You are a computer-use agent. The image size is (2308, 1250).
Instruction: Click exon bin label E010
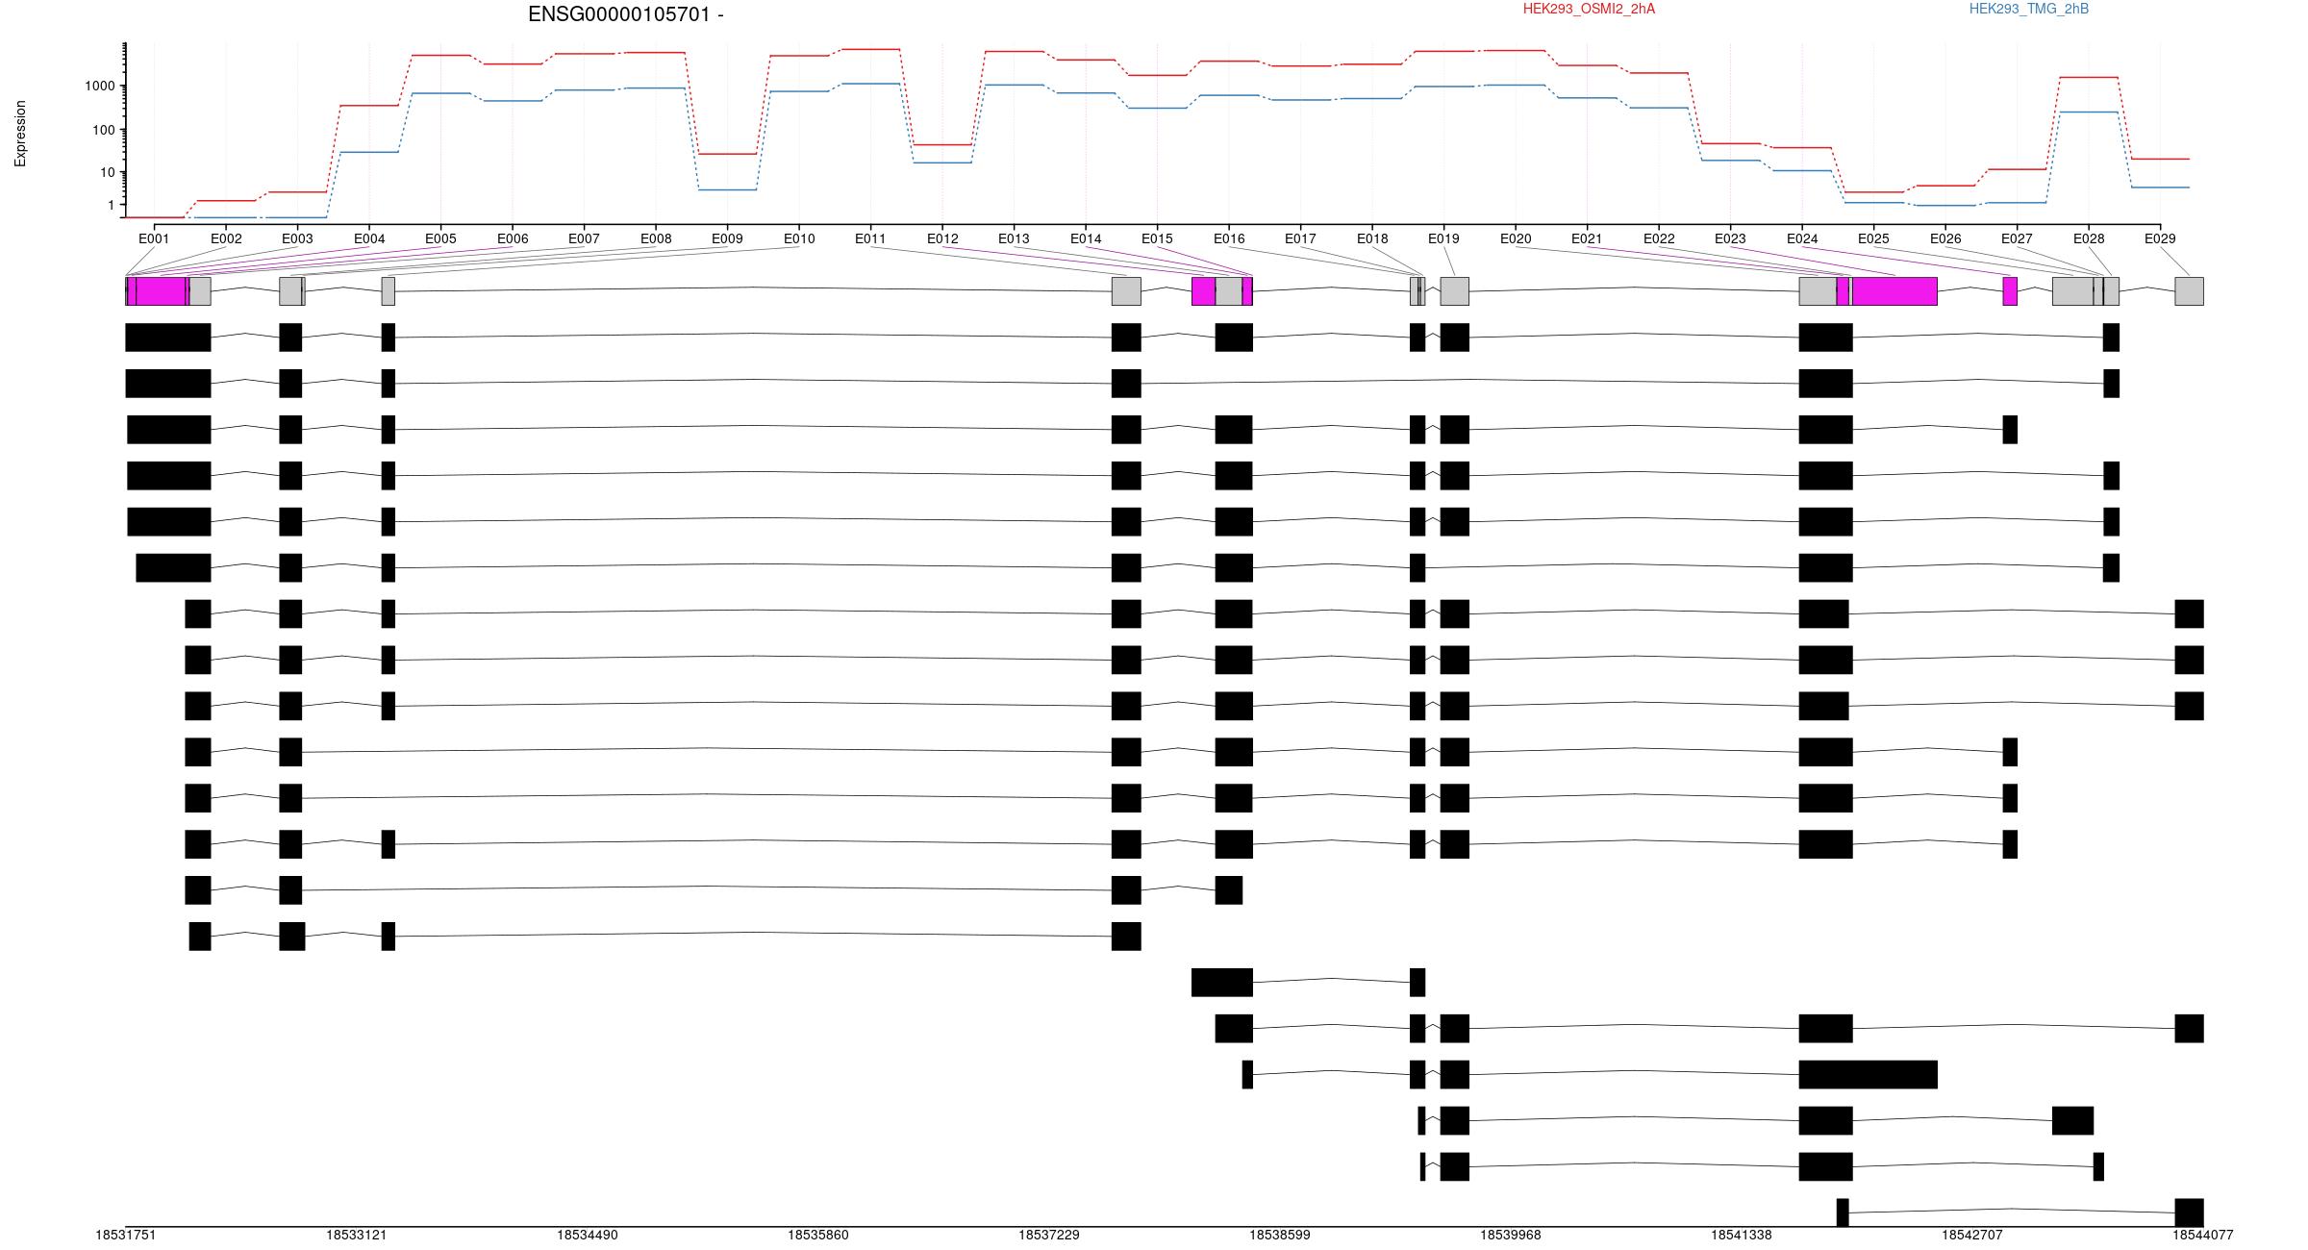[x=799, y=238]
